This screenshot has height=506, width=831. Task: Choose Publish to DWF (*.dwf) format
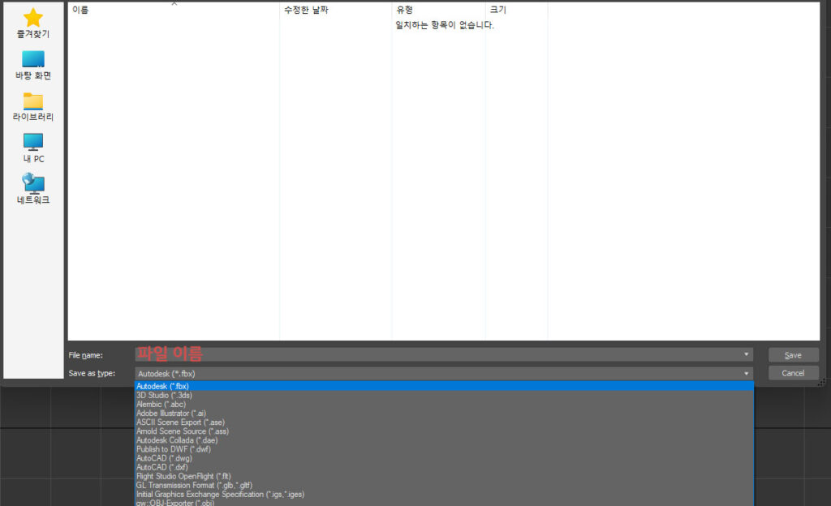click(x=444, y=449)
